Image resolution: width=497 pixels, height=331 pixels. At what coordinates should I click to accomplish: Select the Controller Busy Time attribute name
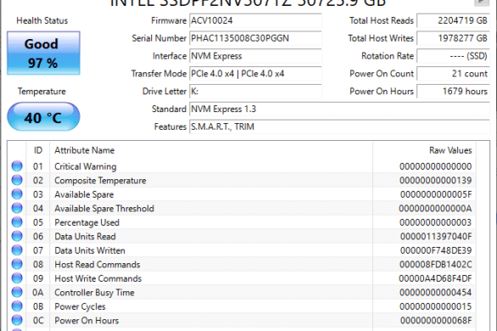(x=94, y=292)
